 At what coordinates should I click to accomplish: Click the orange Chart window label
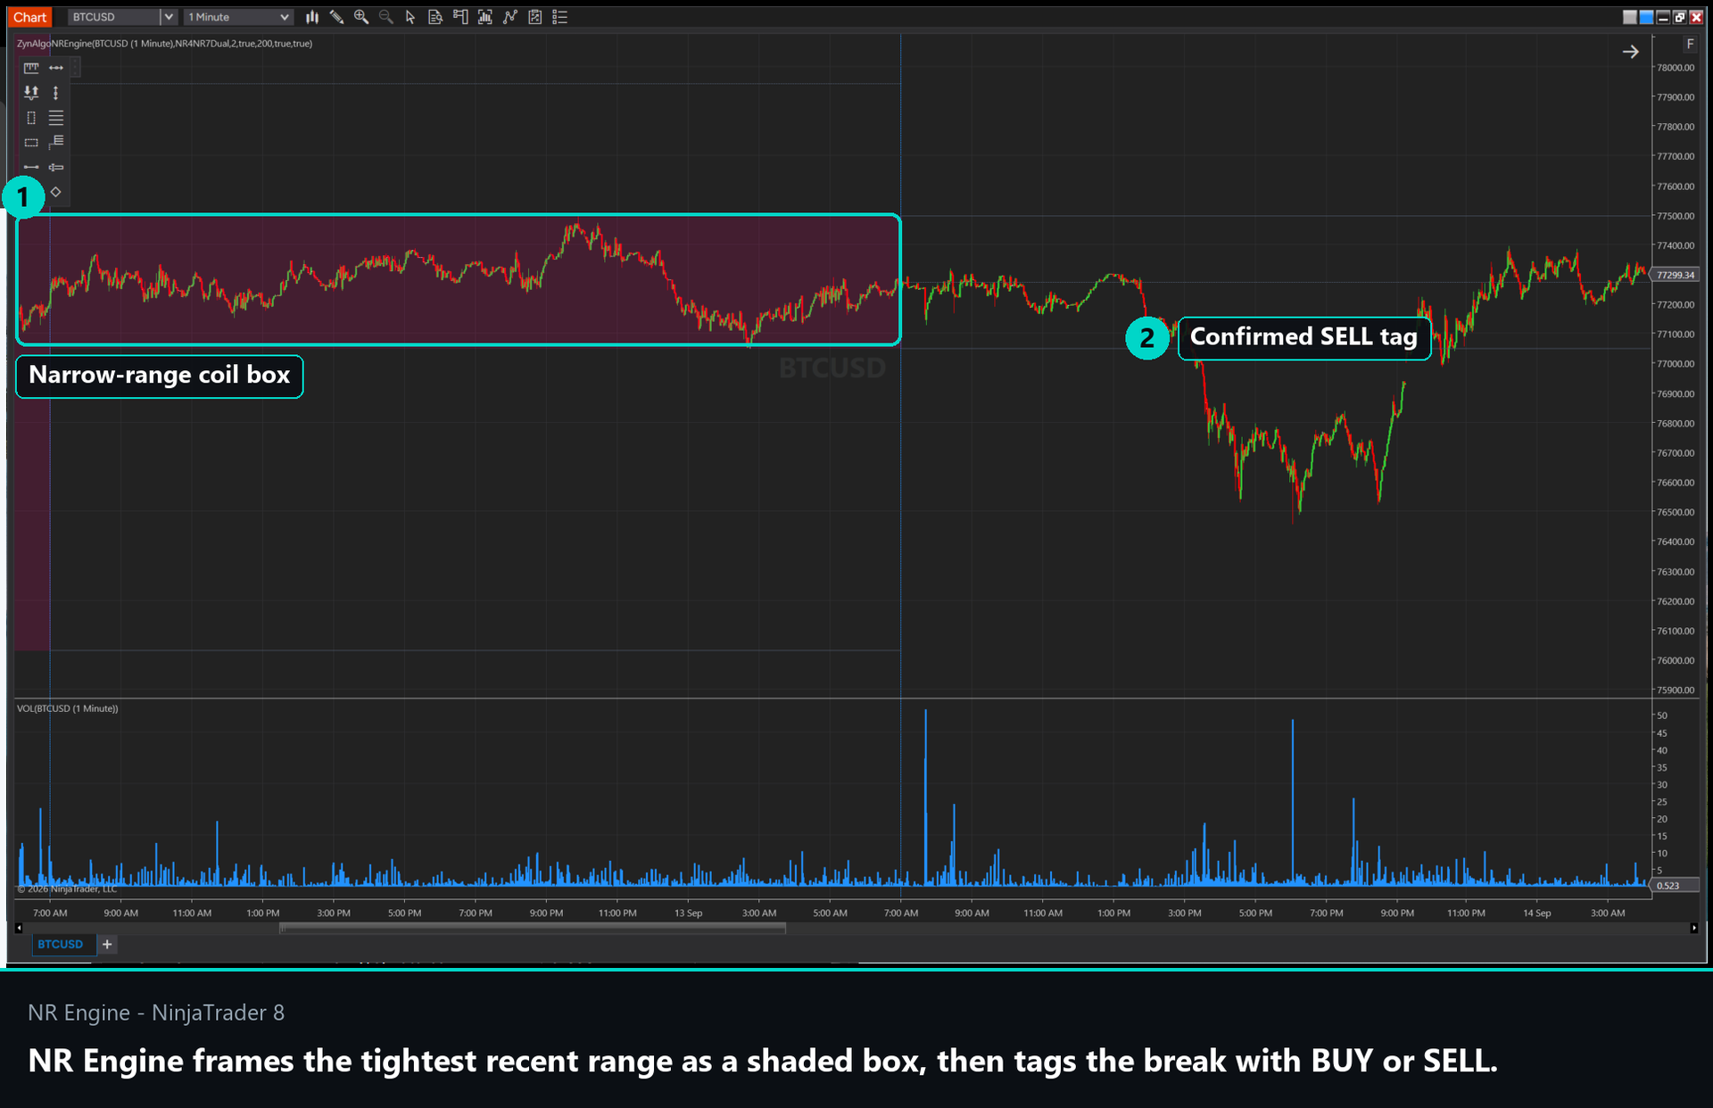pos(29,17)
